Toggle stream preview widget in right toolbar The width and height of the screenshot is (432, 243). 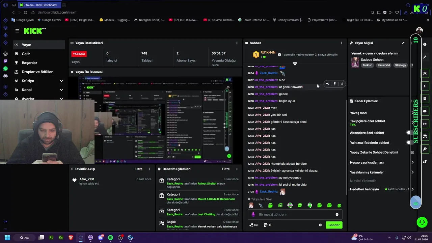(x=425, y=73)
